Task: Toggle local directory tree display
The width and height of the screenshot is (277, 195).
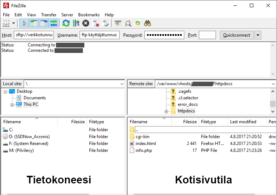Action: pyautogui.click(x=34, y=23)
